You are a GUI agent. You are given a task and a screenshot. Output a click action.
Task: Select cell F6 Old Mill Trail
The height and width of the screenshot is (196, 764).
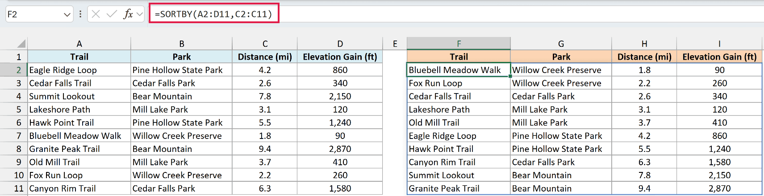tap(459, 122)
